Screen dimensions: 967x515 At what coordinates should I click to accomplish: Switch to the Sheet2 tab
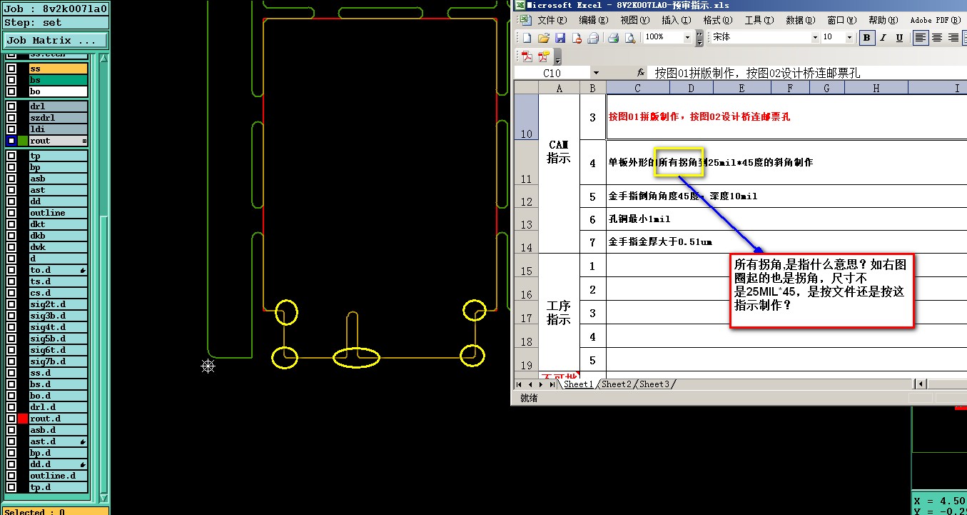[616, 384]
